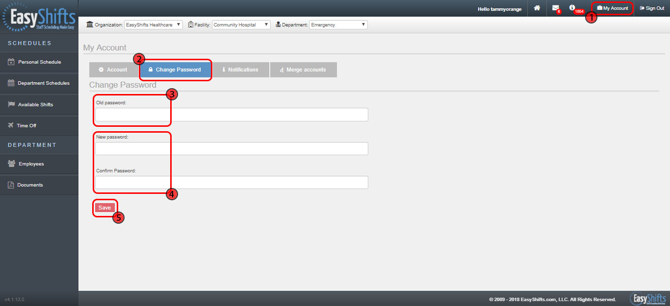The height and width of the screenshot is (306, 670).
Task: Click Sign Out link
Action: coord(652,8)
